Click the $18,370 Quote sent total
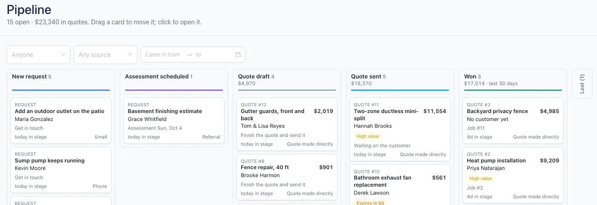The width and height of the screenshot is (597, 205). click(x=361, y=84)
